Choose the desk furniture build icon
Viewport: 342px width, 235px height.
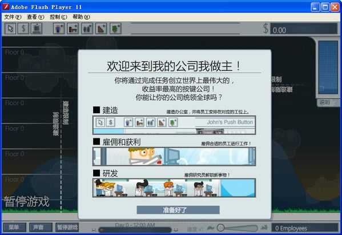73,29
